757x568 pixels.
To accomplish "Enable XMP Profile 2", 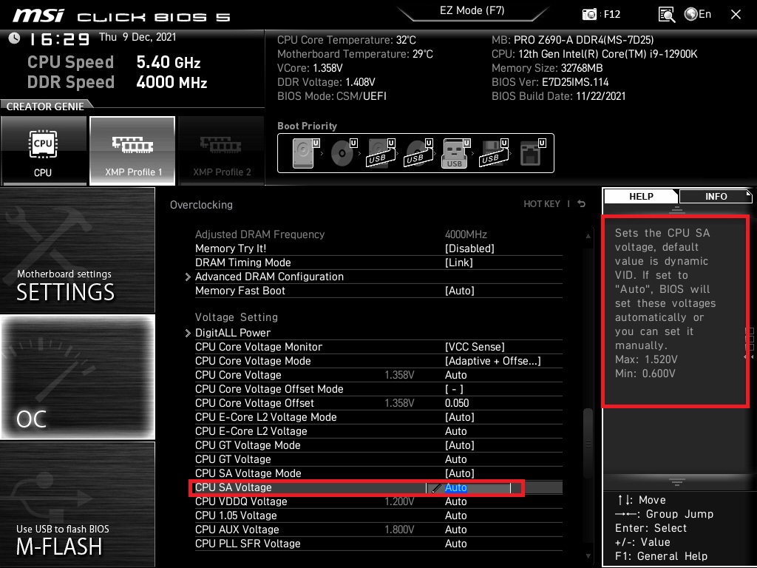I will (x=222, y=151).
